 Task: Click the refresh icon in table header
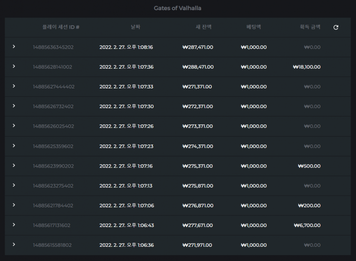336,27
